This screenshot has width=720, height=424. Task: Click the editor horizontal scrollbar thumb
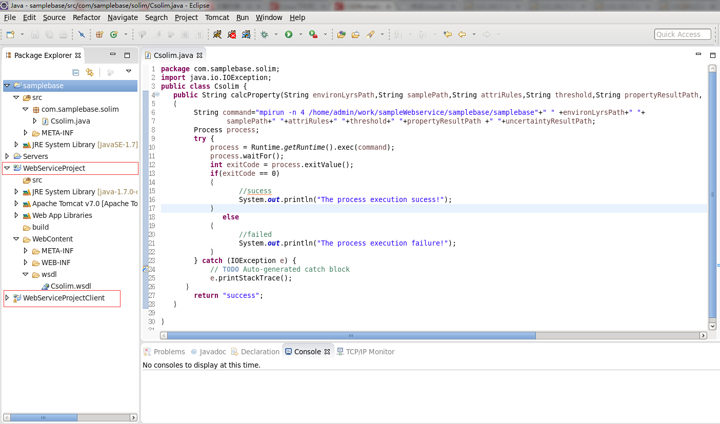351,335
